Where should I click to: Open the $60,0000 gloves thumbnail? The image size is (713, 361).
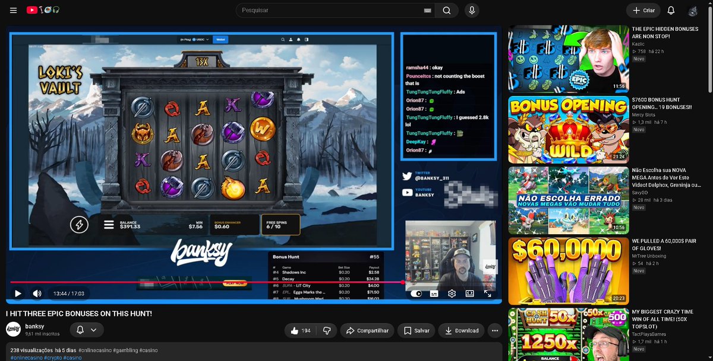pos(568,270)
